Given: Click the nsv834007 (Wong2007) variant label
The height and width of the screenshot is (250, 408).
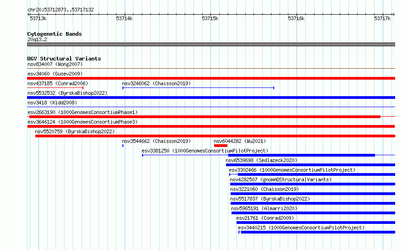Looking at the screenshot, I should 55,64.
